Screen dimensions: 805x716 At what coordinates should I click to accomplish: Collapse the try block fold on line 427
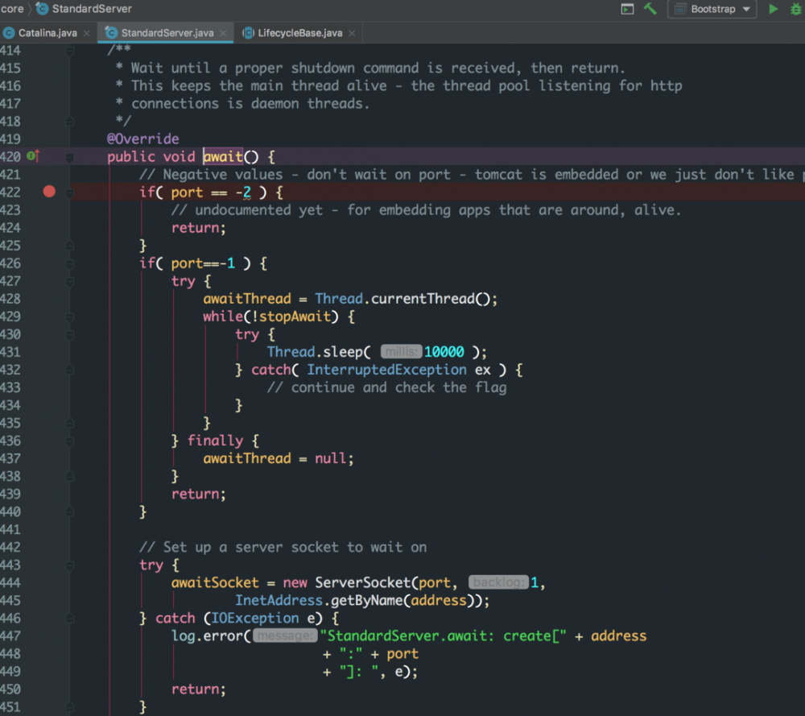[70, 281]
